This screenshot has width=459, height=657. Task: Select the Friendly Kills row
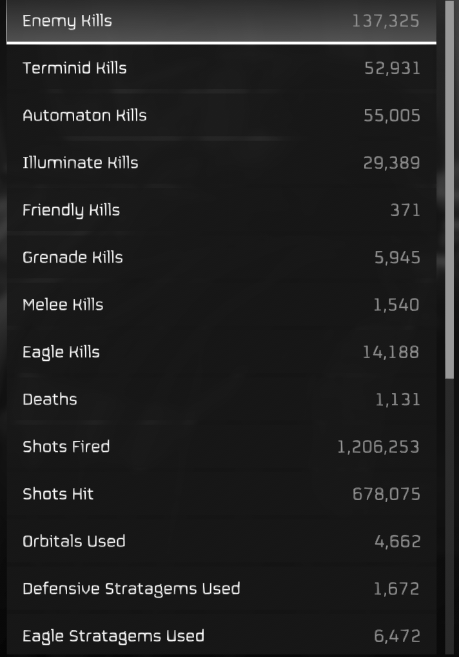[221, 210]
